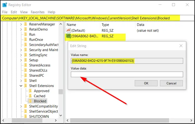Viewport: 195px width, 124px height.
Task: Click the values pane scroll left arrow
Action: pos(67,120)
